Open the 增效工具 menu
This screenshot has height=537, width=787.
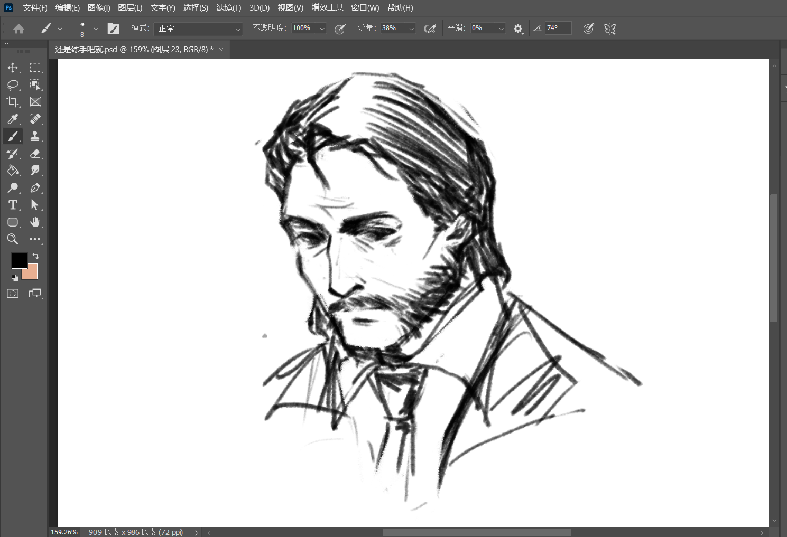tap(328, 7)
